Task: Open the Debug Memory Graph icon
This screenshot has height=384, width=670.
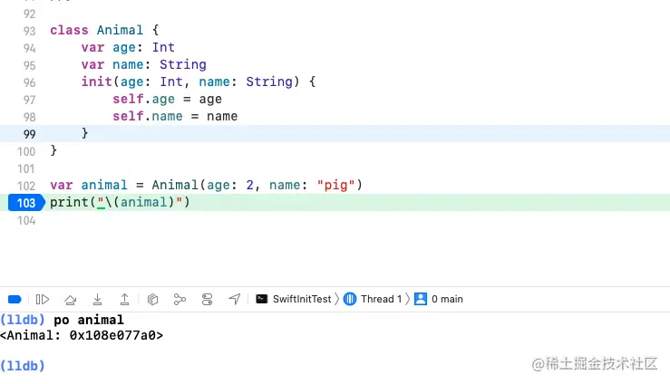Action: 180,299
